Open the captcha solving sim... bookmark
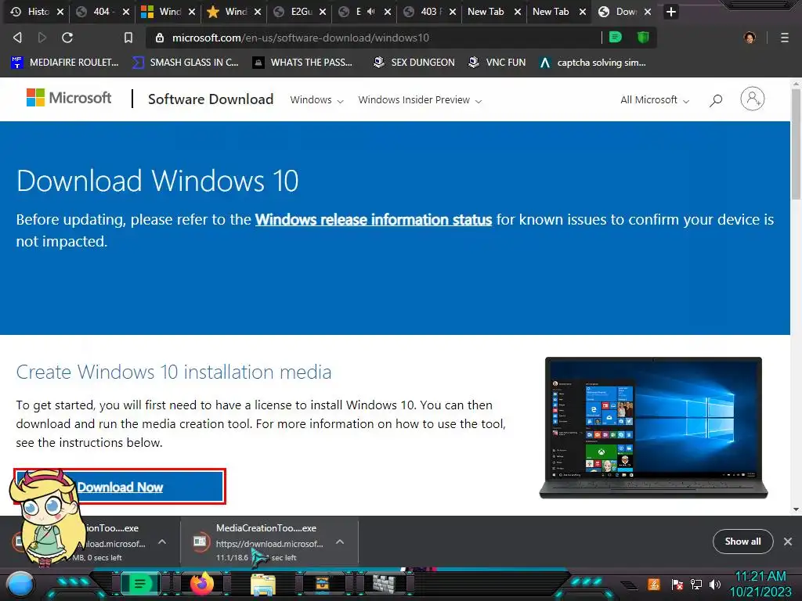 click(x=593, y=63)
